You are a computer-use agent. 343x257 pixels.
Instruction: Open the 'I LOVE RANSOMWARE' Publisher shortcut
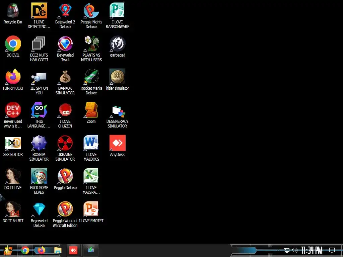(x=118, y=16)
